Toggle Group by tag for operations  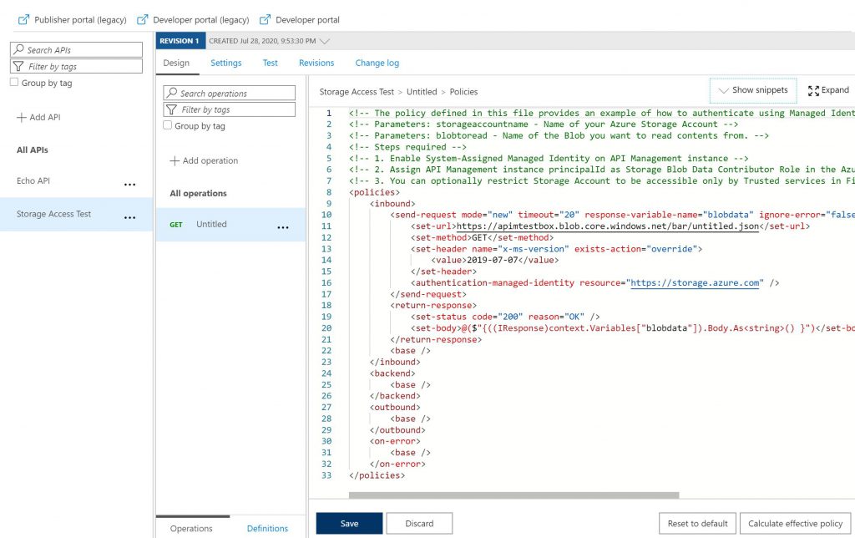[167, 125]
